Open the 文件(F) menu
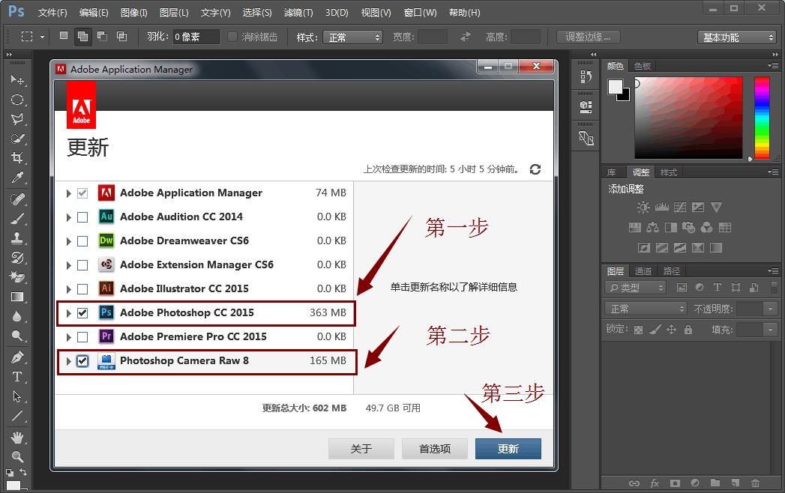Image resolution: width=785 pixels, height=493 pixels. point(52,13)
